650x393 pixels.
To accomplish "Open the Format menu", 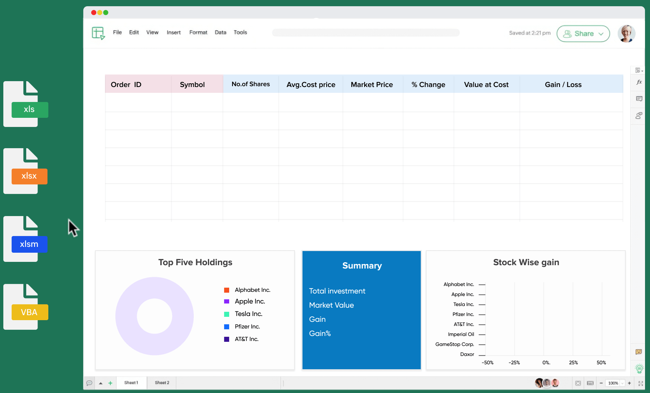I will point(198,32).
